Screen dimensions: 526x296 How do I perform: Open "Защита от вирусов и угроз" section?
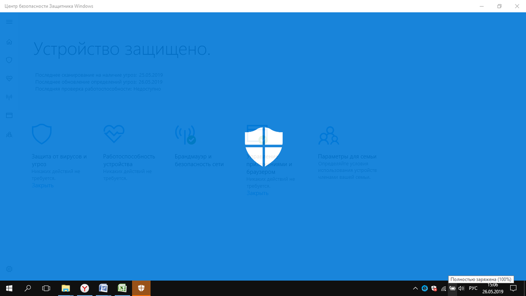[59, 160]
